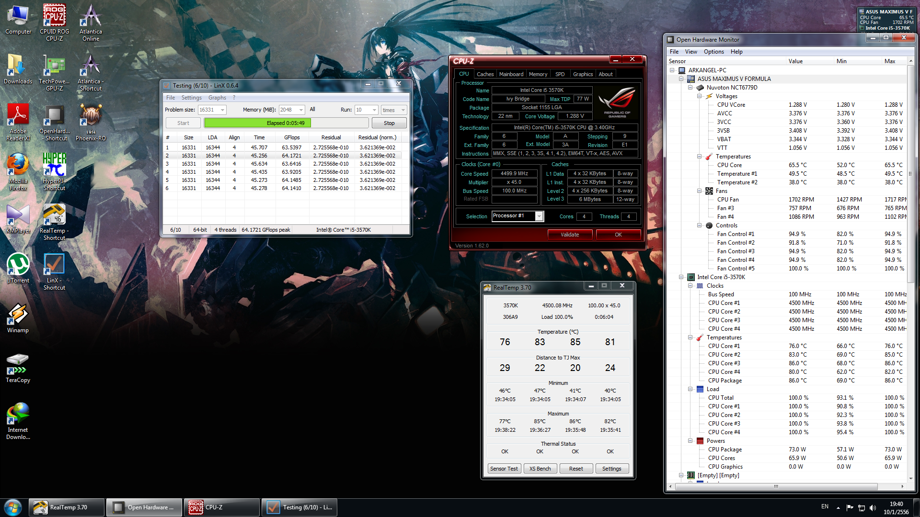Open XS Bench in RealTemp
Image resolution: width=920 pixels, height=517 pixels.
click(540, 469)
